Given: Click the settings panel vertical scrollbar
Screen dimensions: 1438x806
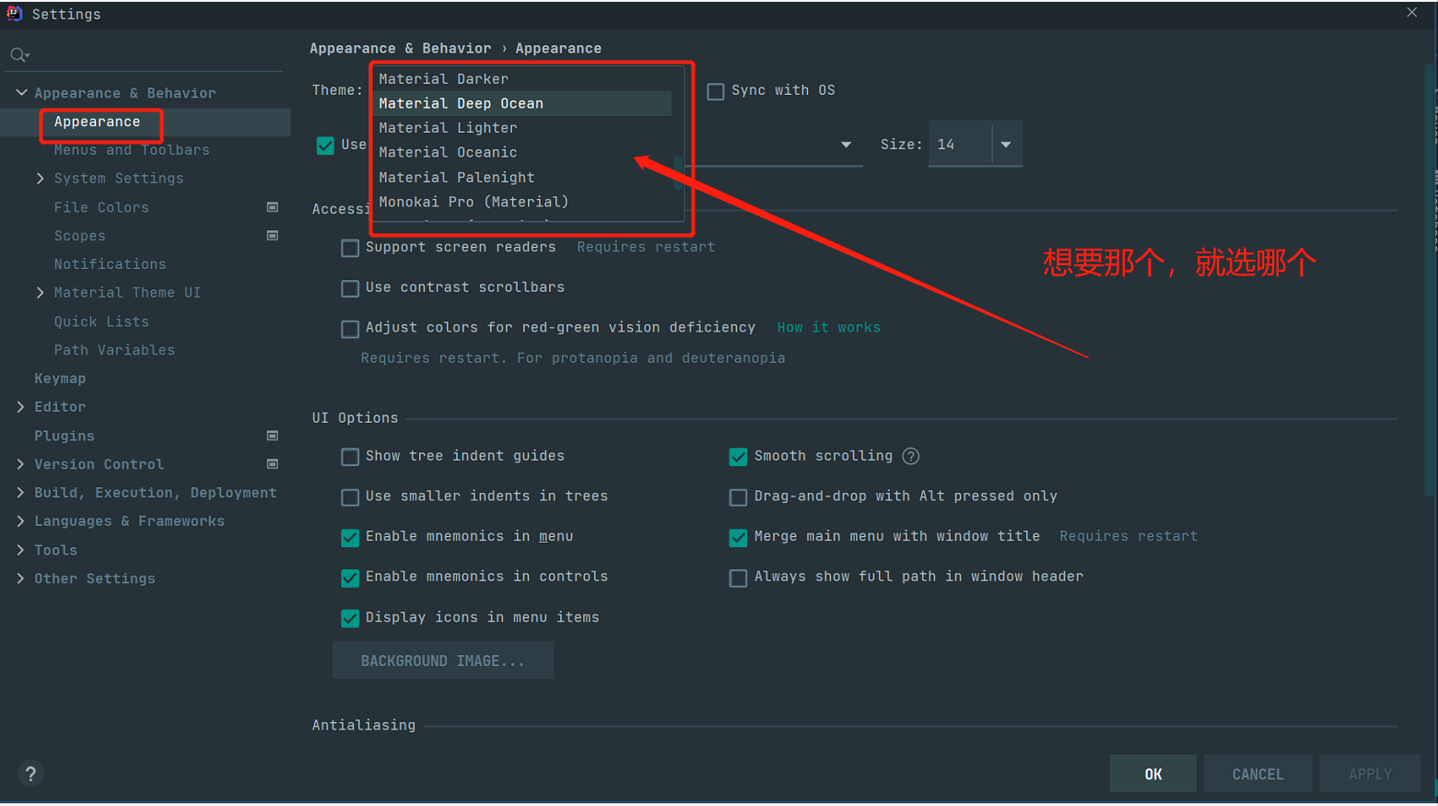Looking at the screenshot, I should tap(1429, 280).
